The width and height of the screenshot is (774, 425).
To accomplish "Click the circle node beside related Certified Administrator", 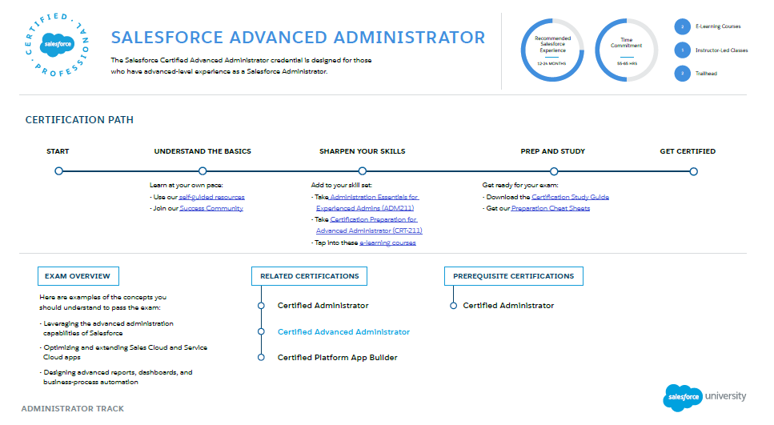I will 261,306.
